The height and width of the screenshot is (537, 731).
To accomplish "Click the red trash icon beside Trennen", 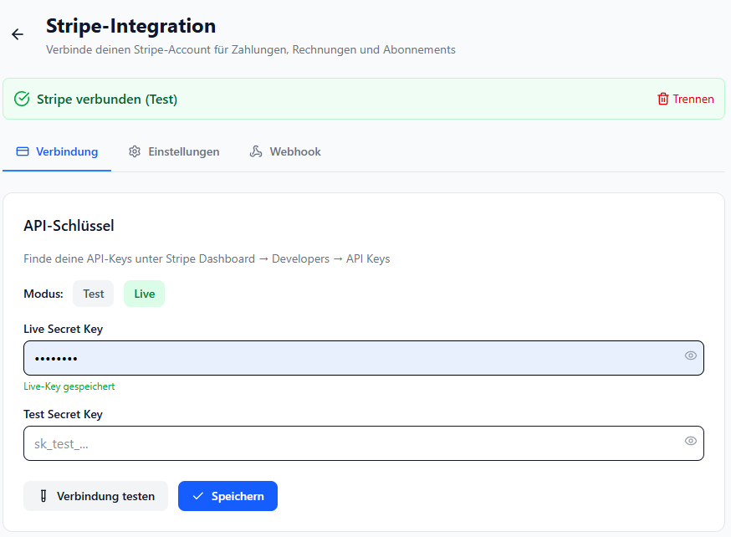I will tap(662, 99).
